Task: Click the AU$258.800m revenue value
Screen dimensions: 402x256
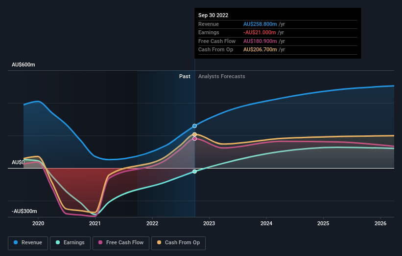Action: click(x=260, y=24)
